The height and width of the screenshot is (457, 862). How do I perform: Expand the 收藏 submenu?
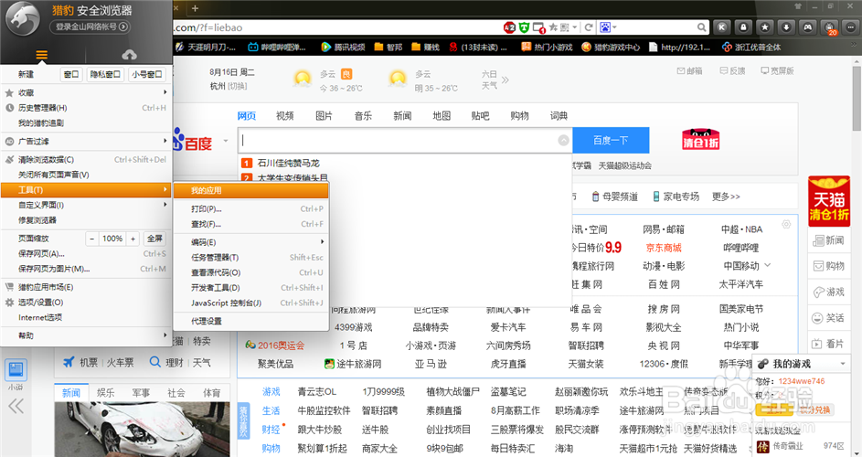pos(86,92)
